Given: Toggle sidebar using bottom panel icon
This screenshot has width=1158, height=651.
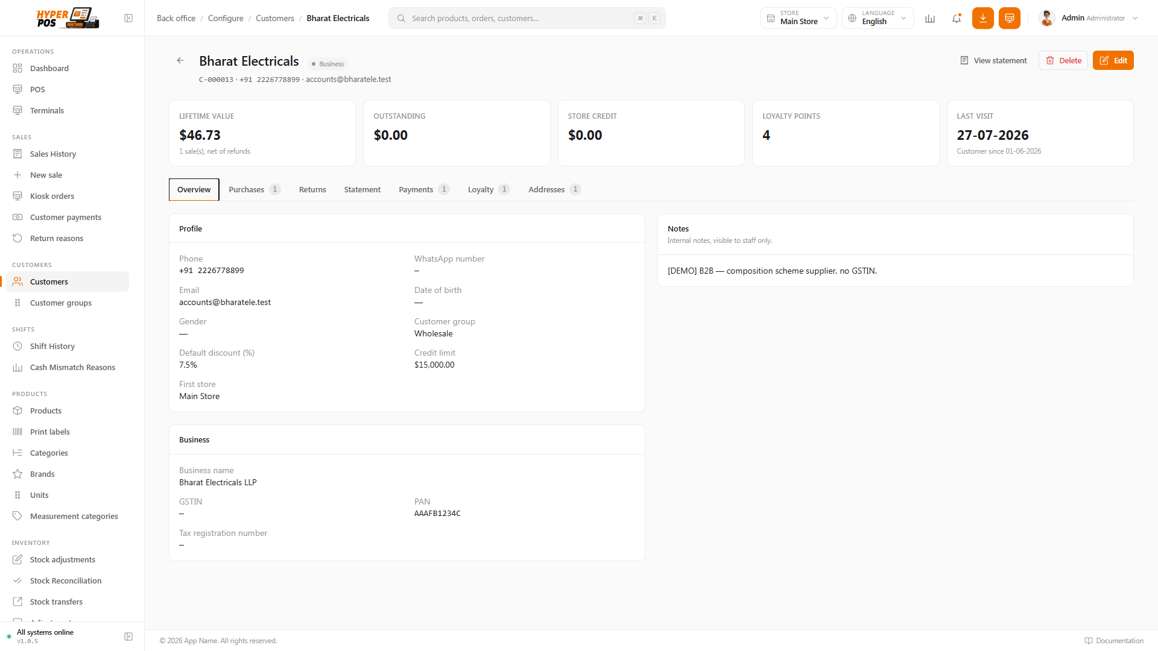Looking at the screenshot, I should pos(128,637).
